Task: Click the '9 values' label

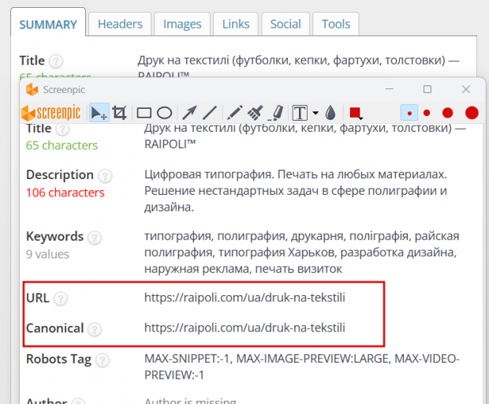Action: (x=47, y=254)
